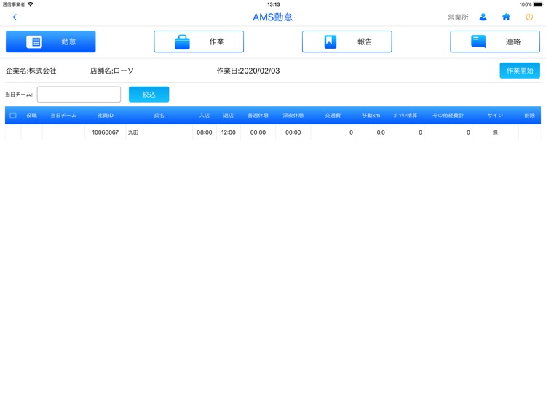
Task: Edit the 12:00 check-out time cell
Action: [229, 132]
